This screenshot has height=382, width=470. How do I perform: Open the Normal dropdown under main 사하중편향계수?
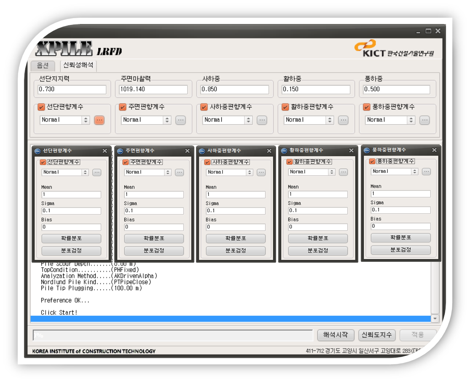(x=228, y=120)
